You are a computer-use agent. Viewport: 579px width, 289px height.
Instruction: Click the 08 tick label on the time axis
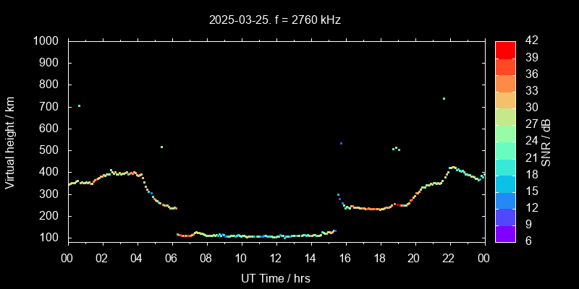pyautogui.click(x=206, y=259)
